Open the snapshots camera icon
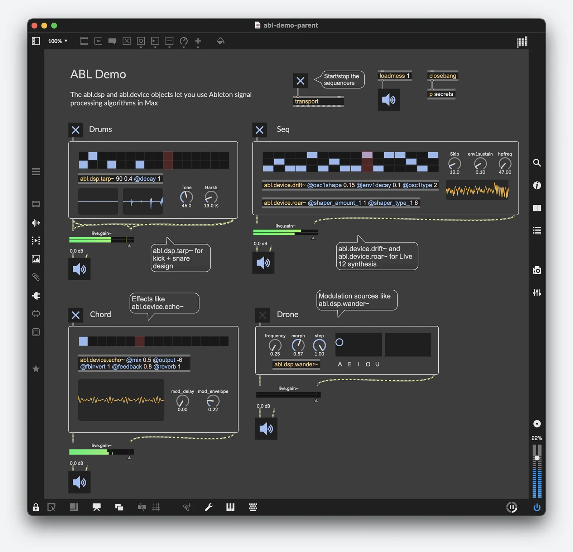Screen dimensions: 573x552 [537, 270]
